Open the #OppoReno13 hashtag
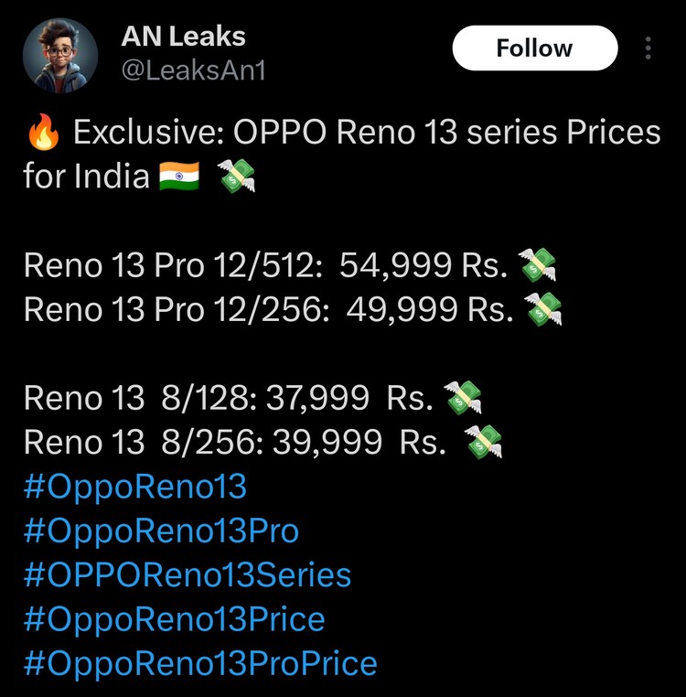Screen dimensions: 686x697 click(x=135, y=487)
